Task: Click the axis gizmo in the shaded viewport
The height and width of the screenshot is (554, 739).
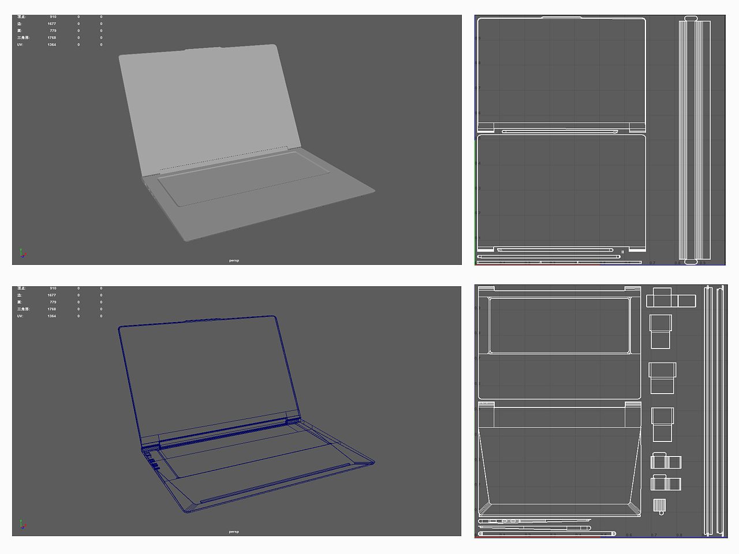Action: click(x=22, y=253)
